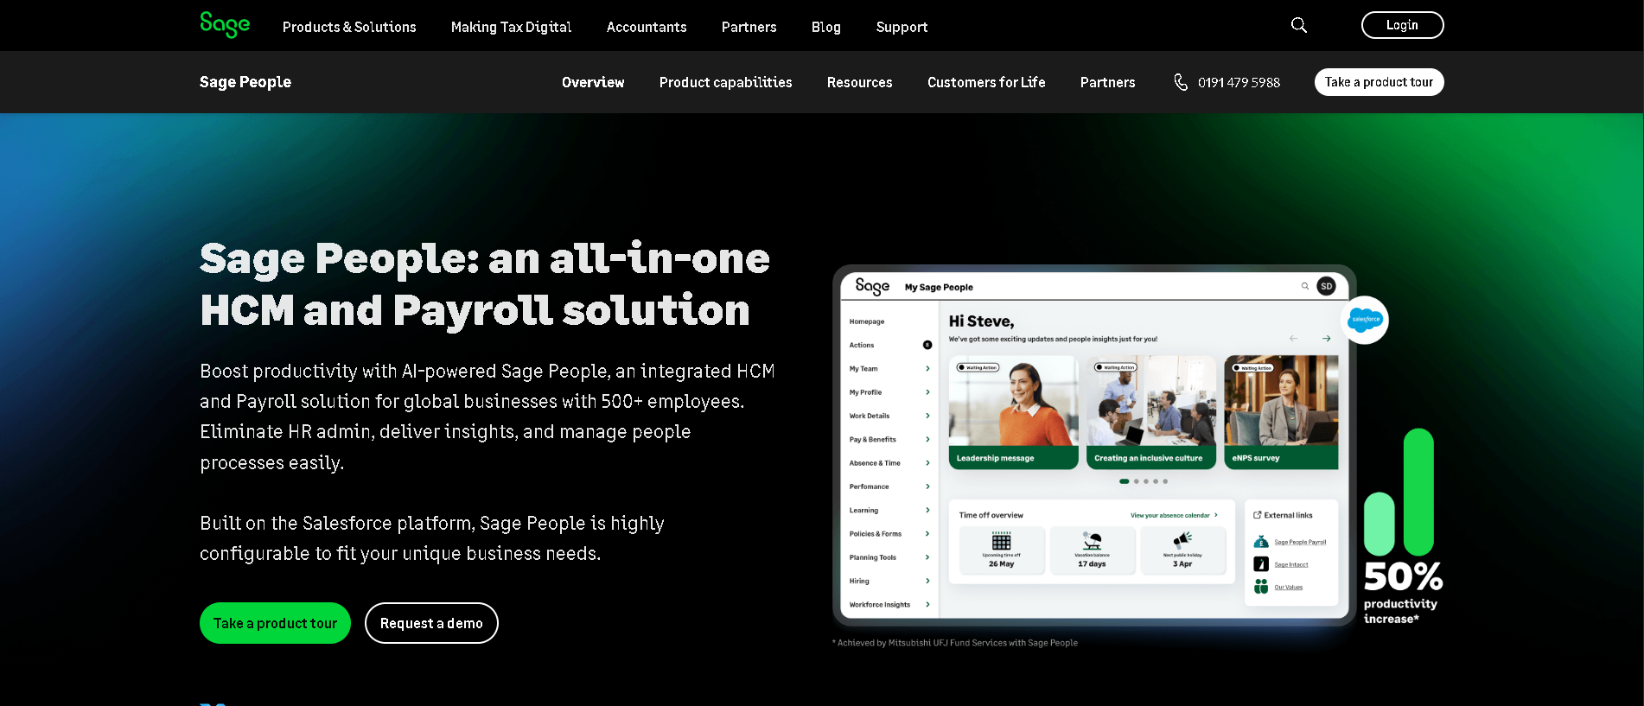This screenshot has width=1644, height=706.
Task: Select Customers for Life tab
Action: click(986, 82)
